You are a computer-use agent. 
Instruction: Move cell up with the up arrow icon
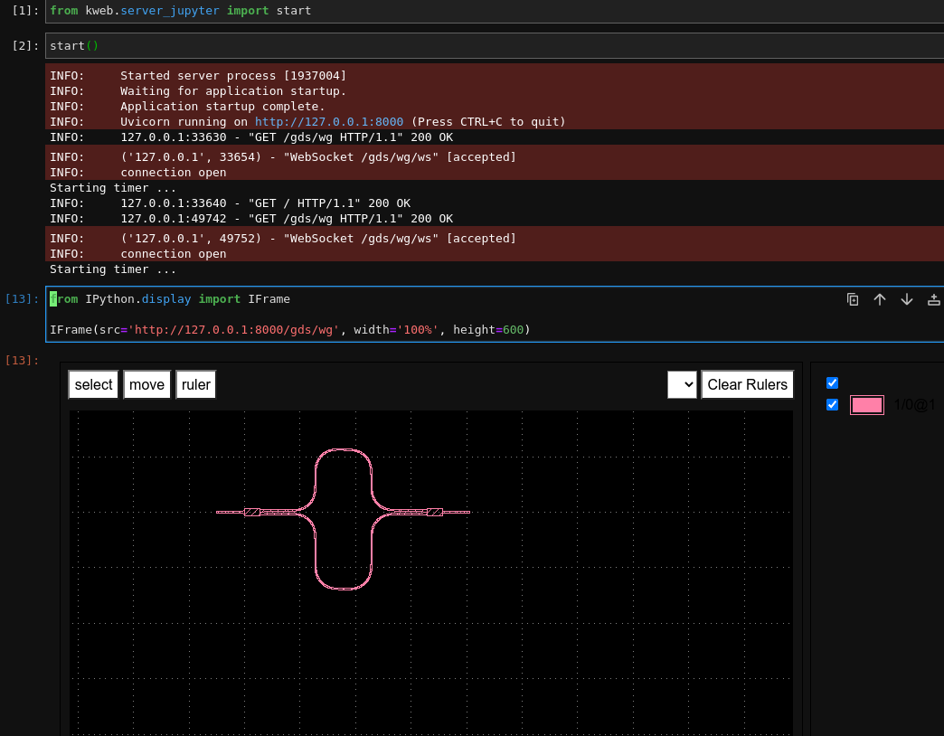(x=880, y=299)
